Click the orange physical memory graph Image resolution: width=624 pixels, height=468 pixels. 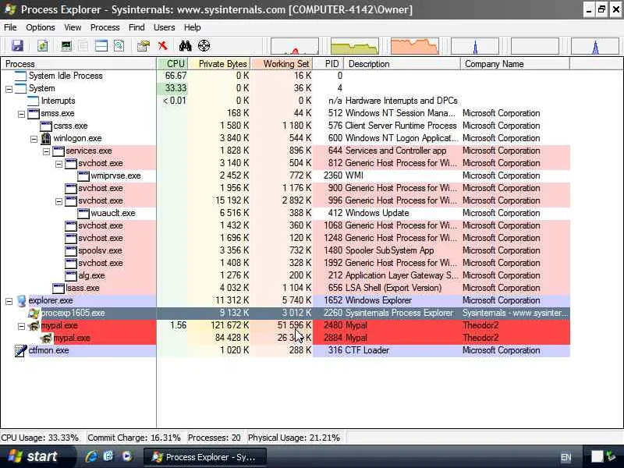pyautogui.click(x=415, y=46)
